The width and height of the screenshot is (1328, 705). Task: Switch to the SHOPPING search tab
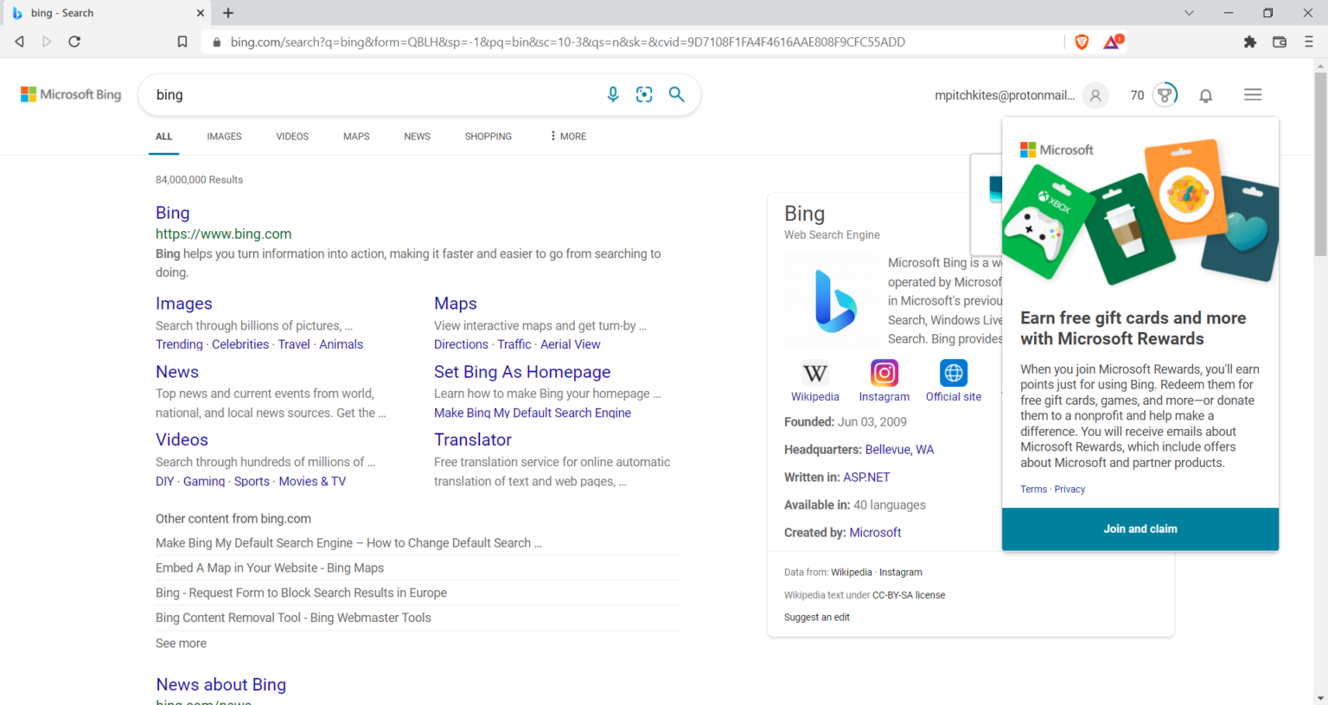488,136
